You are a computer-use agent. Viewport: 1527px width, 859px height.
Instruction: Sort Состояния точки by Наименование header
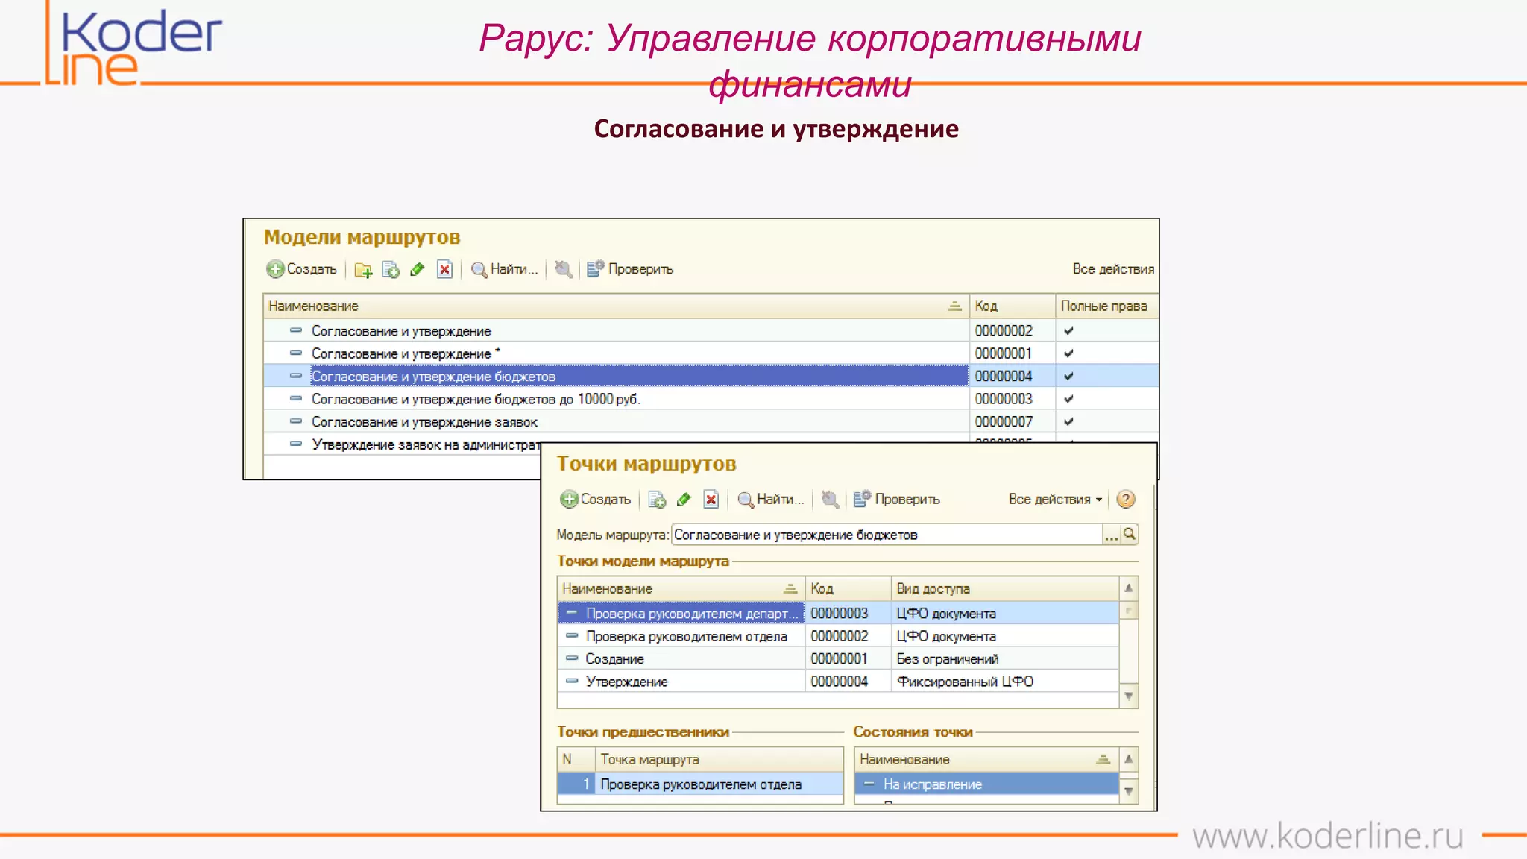point(986,760)
